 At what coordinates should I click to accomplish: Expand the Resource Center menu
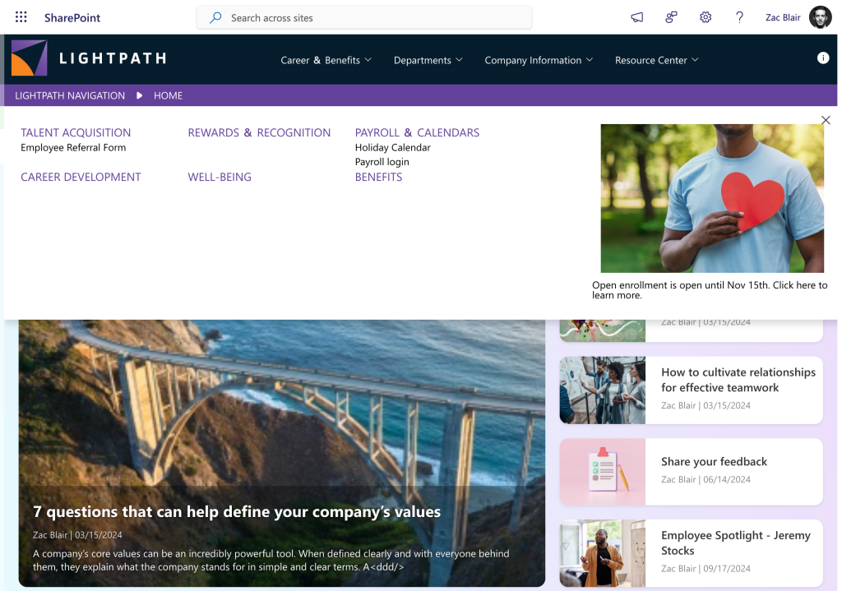(656, 60)
